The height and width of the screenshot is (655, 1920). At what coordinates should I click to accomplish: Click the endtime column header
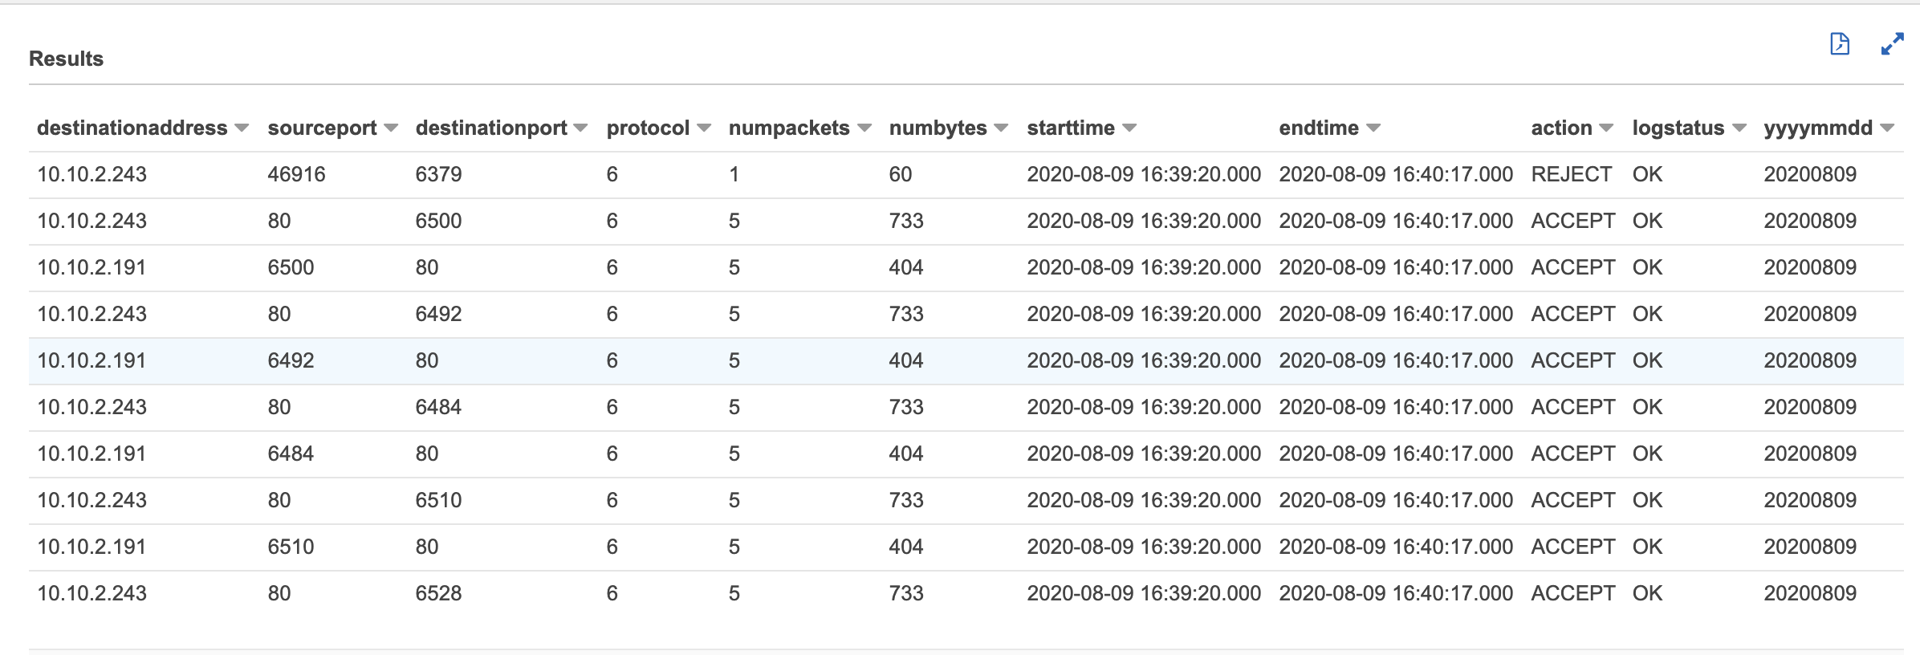pyautogui.click(x=1319, y=128)
